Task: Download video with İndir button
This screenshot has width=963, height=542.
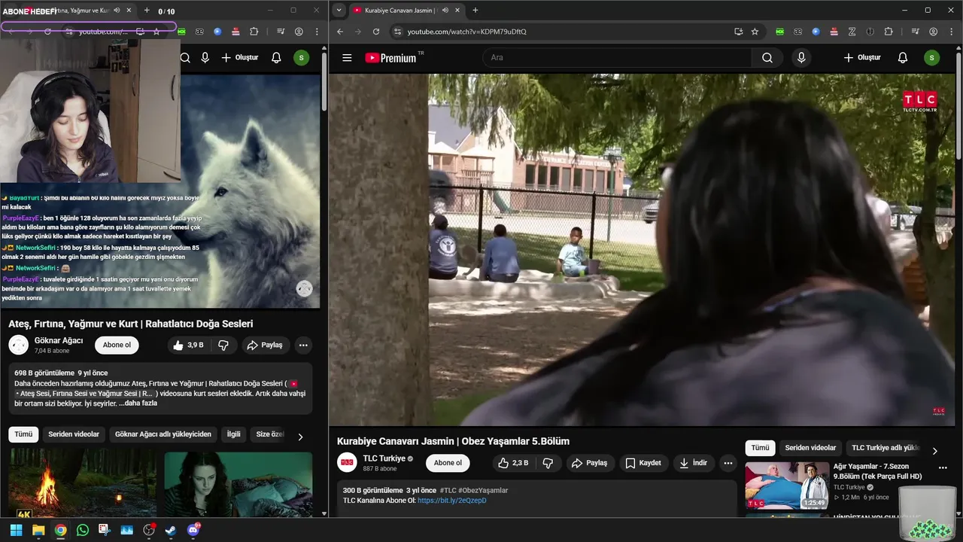Action: pyautogui.click(x=694, y=463)
